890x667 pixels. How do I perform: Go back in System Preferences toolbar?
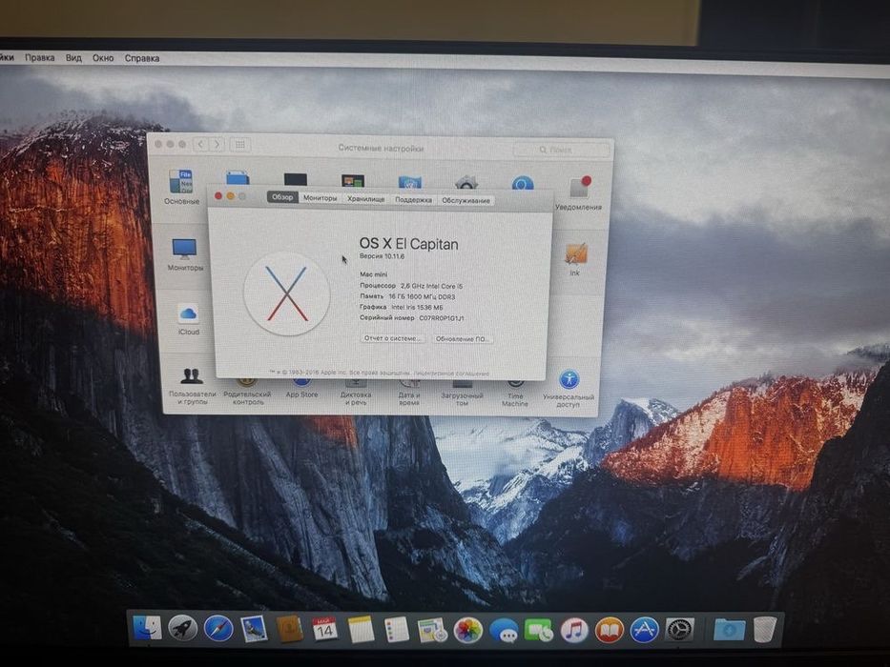tap(200, 145)
